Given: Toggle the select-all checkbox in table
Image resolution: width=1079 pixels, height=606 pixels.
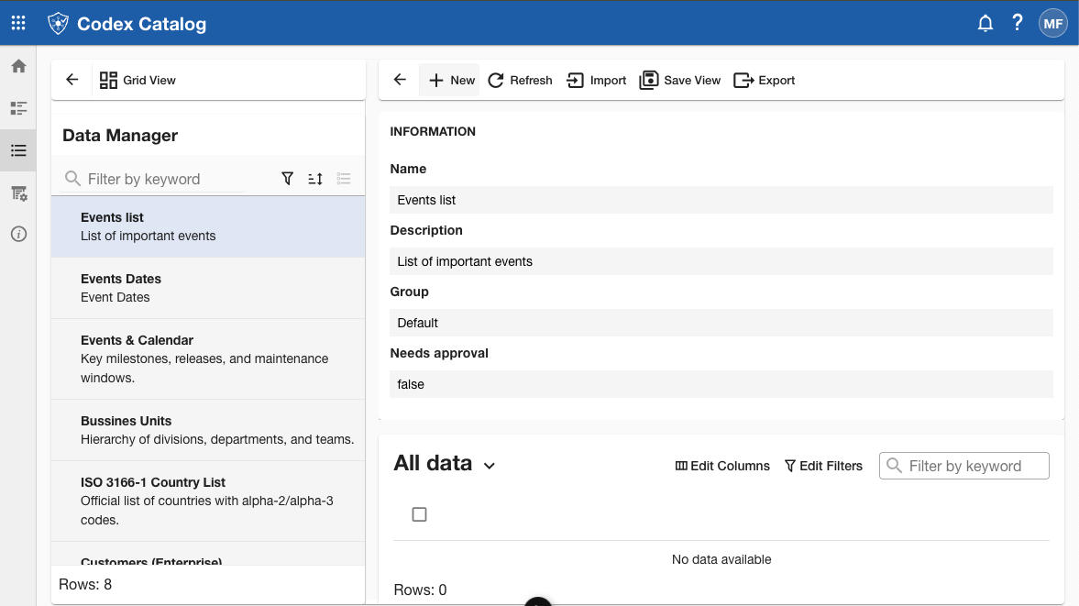Looking at the screenshot, I should pyautogui.click(x=419, y=514).
